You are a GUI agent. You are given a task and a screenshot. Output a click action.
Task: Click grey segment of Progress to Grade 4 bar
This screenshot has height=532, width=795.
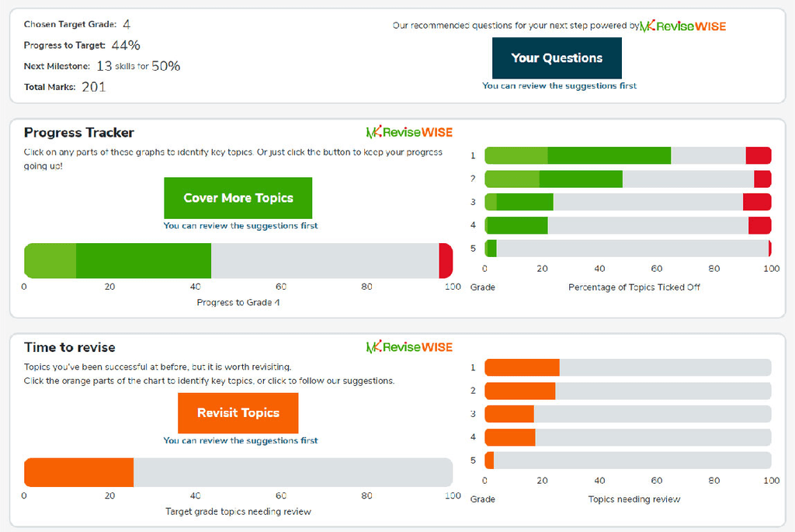click(x=325, y=260)
